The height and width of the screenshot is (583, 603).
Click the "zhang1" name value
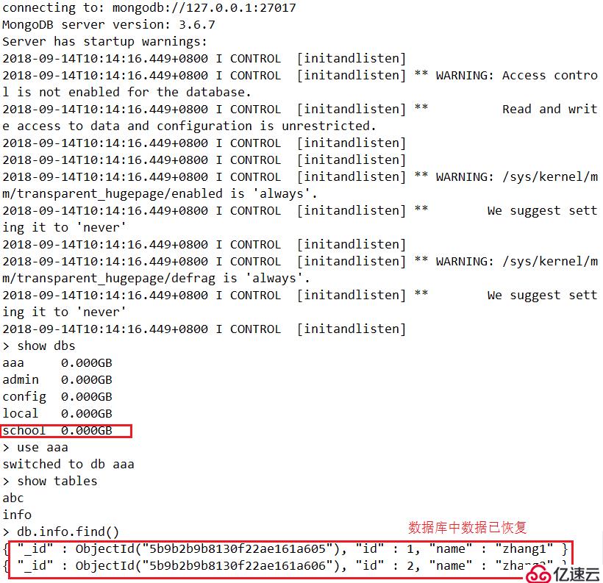524,548
